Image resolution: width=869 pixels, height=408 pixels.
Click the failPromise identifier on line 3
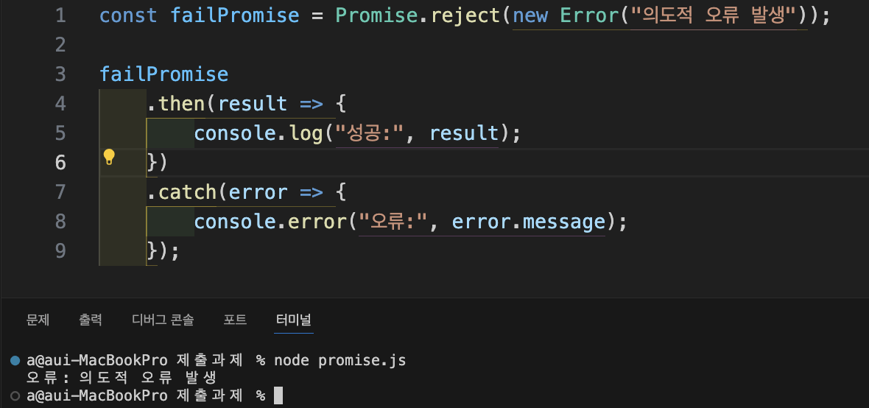click(x=164, y=74)
